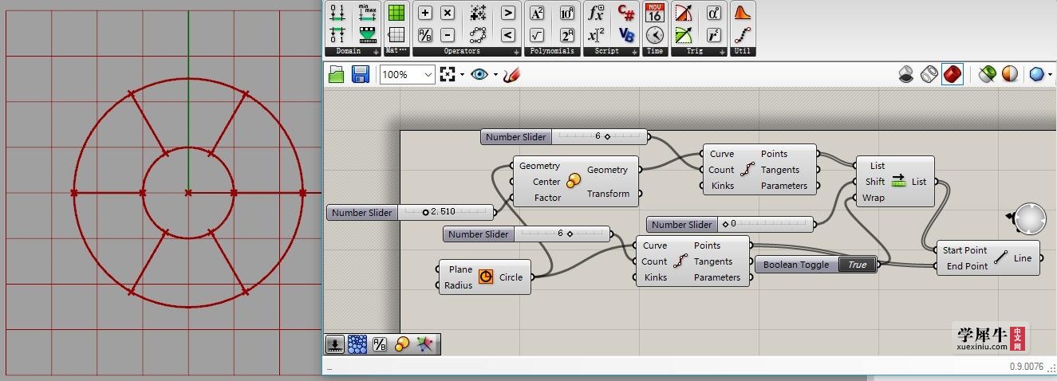1057x381 pixels.
Task: Click the canvas navigation compass widget
Action: pos(1029,218)
